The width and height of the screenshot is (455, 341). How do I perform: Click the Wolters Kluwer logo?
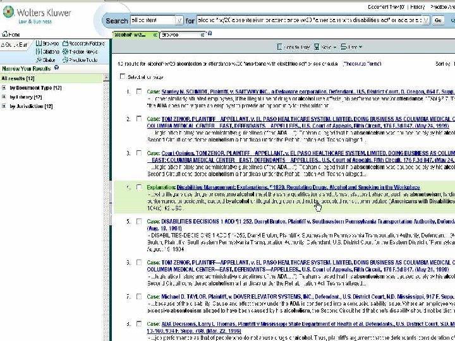(x=37, y=15)
